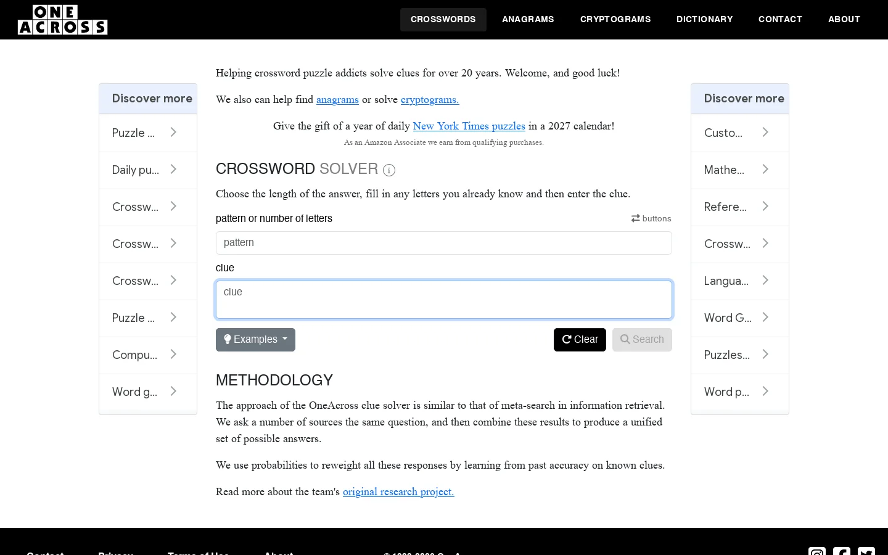This screenshot has height=555, width=888.
Task: Expand the chevron on the Daily pu... row
Action: coord(173,170)
